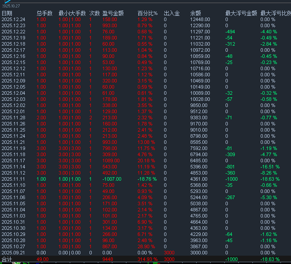Click the 次数 column header
291x264 pixels.
94,14
